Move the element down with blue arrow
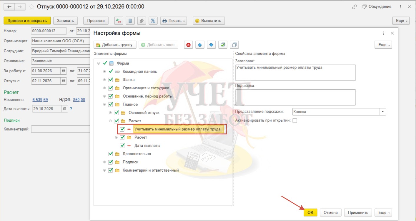Viewport: 416px width, 221px height. pos(211,45)
